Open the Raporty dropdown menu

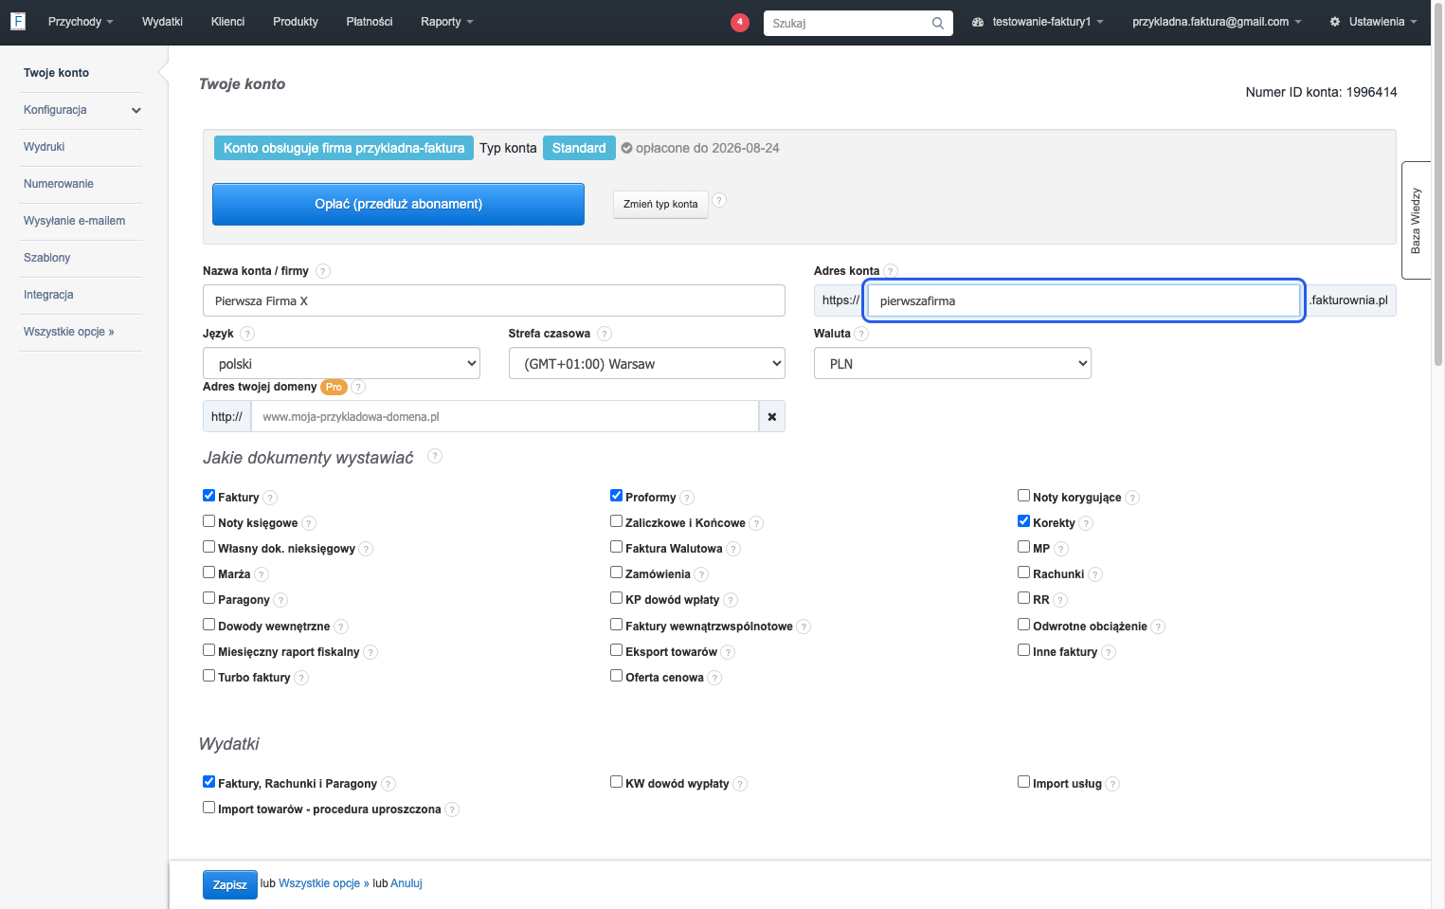(447, 22)
